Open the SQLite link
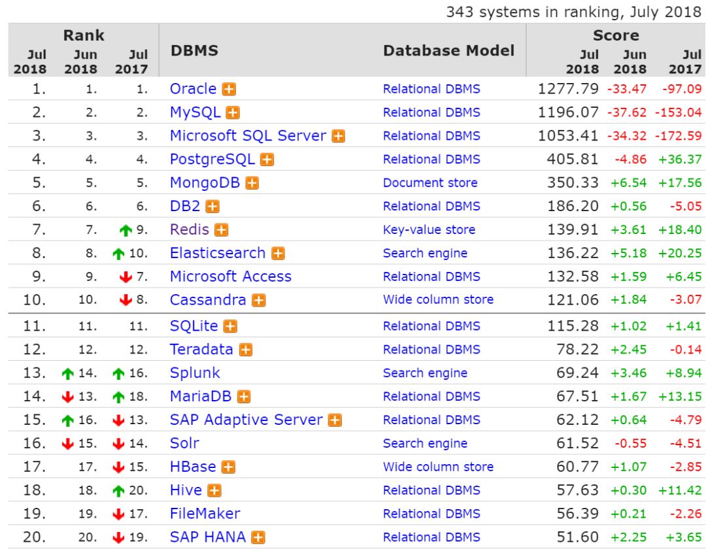The height and width of the screenshot is (551, 706). click(x=194, y=326)
